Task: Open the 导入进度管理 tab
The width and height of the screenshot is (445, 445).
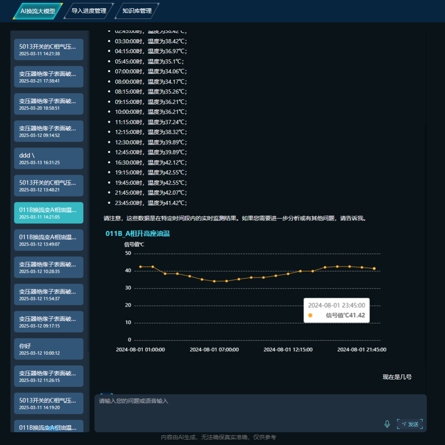Action: 89,11
